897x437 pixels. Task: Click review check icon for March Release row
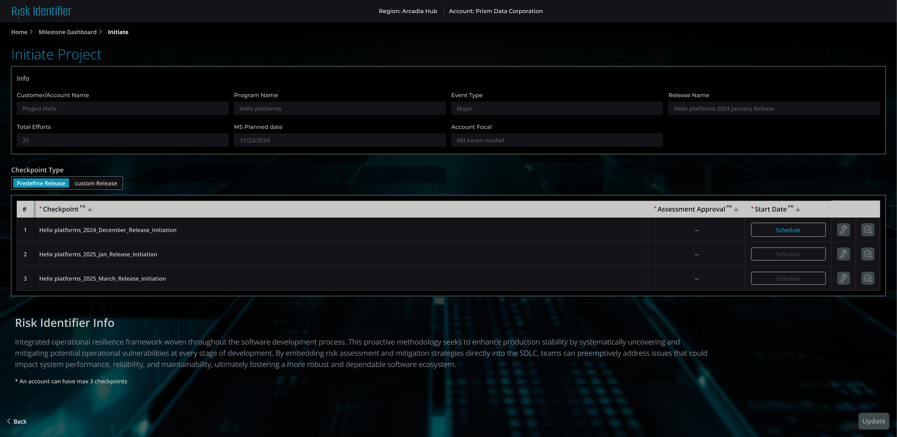[x=867, y=278]
